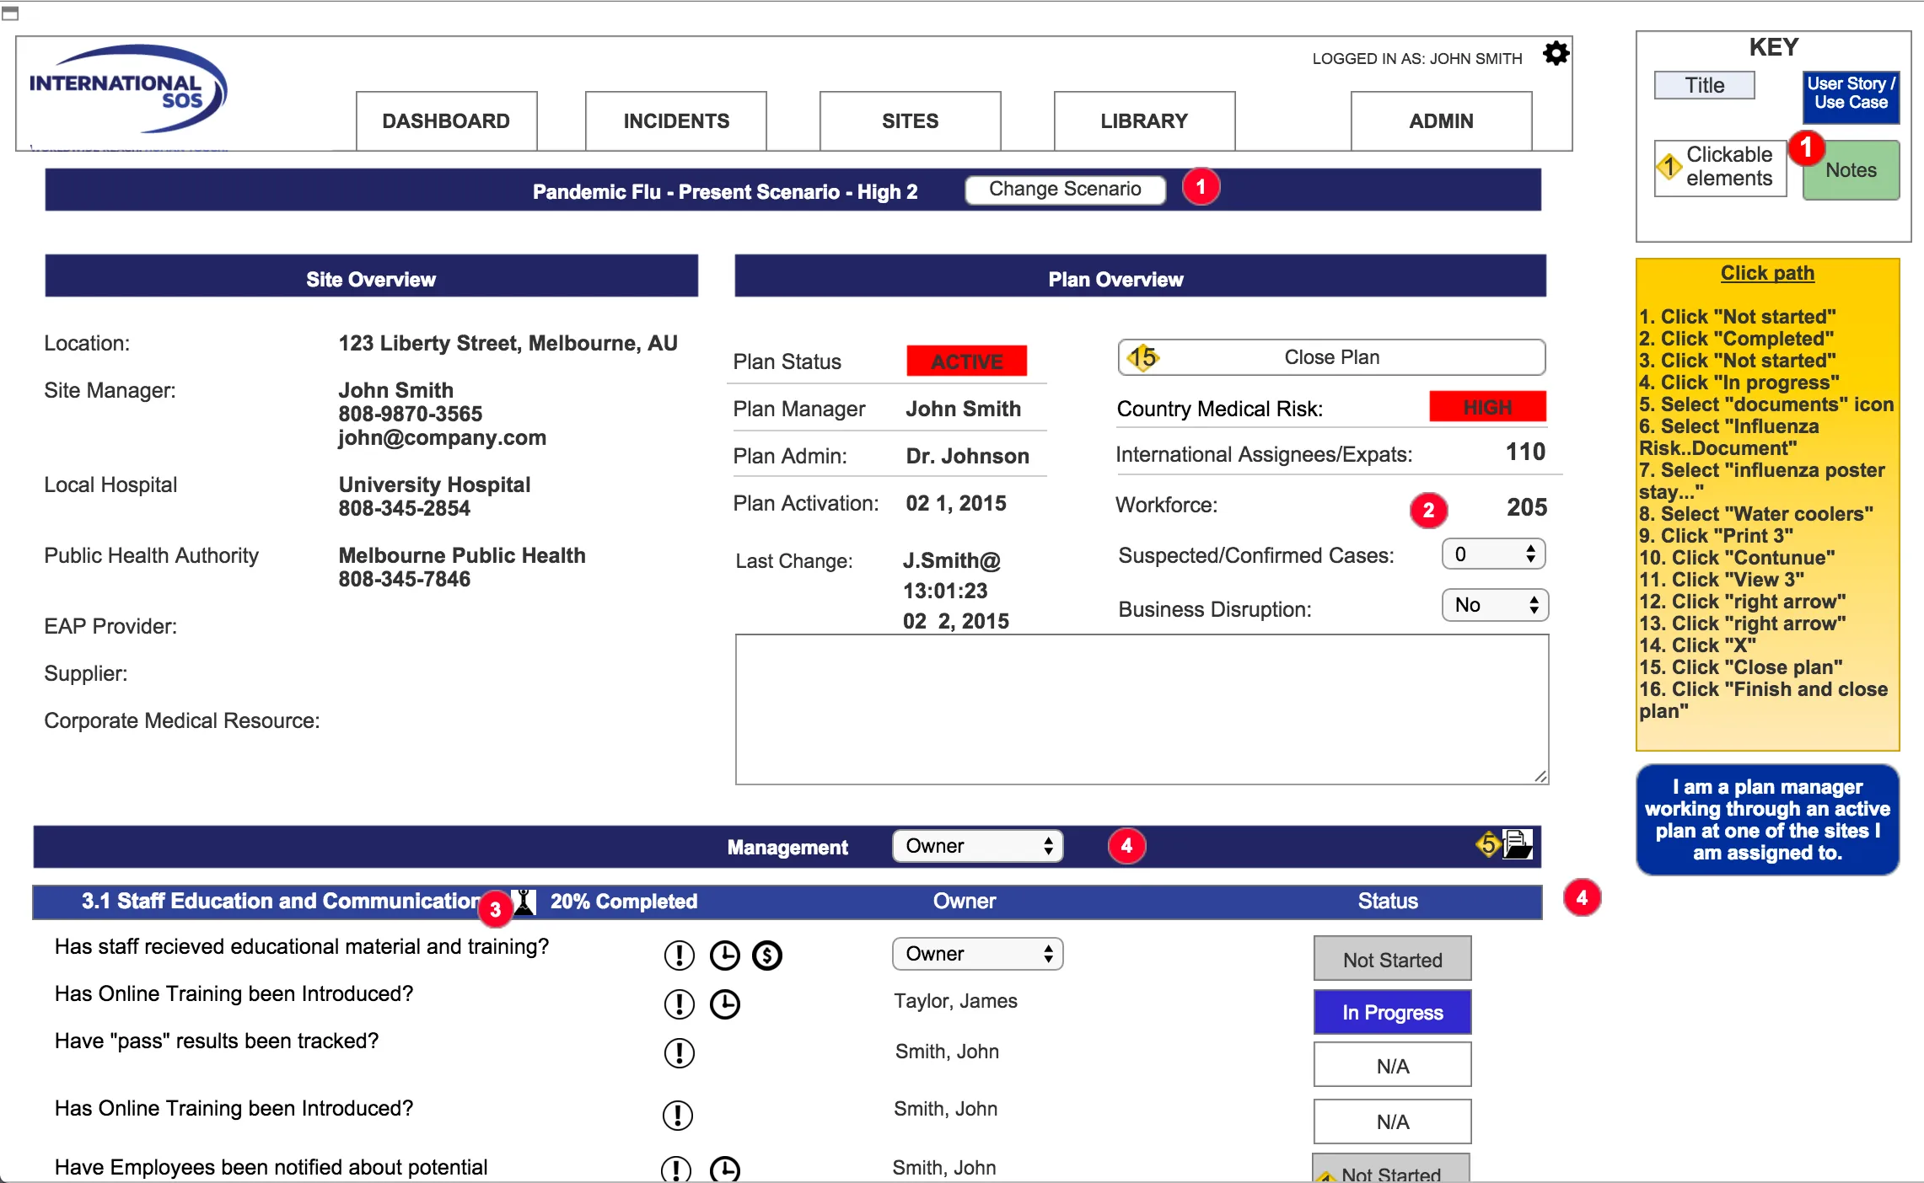The width and height of the screenshot is (1924, 1183).
Task: Click the 123 Liberty Street, Melbourne, AU address
Action: [508, 343]
